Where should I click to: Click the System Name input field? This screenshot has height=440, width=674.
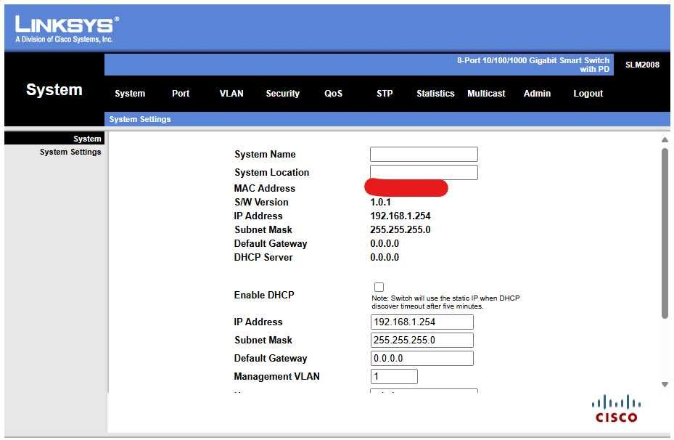[x=424, y=154]
